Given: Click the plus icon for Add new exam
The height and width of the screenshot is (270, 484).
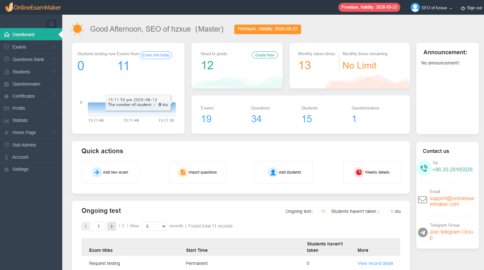Looking at the screenshot, I should tap(97, 172).
